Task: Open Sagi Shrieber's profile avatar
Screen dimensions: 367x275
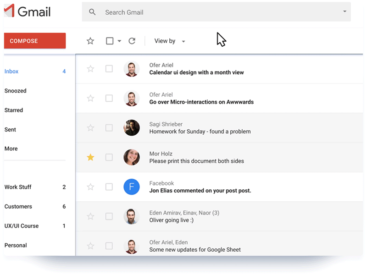Action: pyautogui.click(x=132, y=127)
